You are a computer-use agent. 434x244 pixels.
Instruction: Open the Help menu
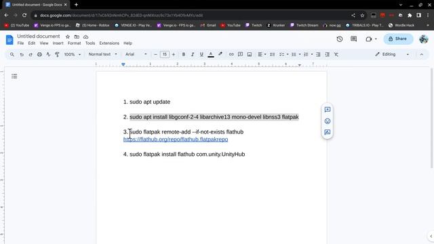coord(127,43)
